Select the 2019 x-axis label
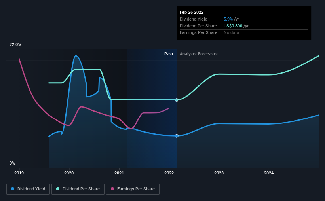This screenshot has height=201, width=325. click(x=19, y=173)
